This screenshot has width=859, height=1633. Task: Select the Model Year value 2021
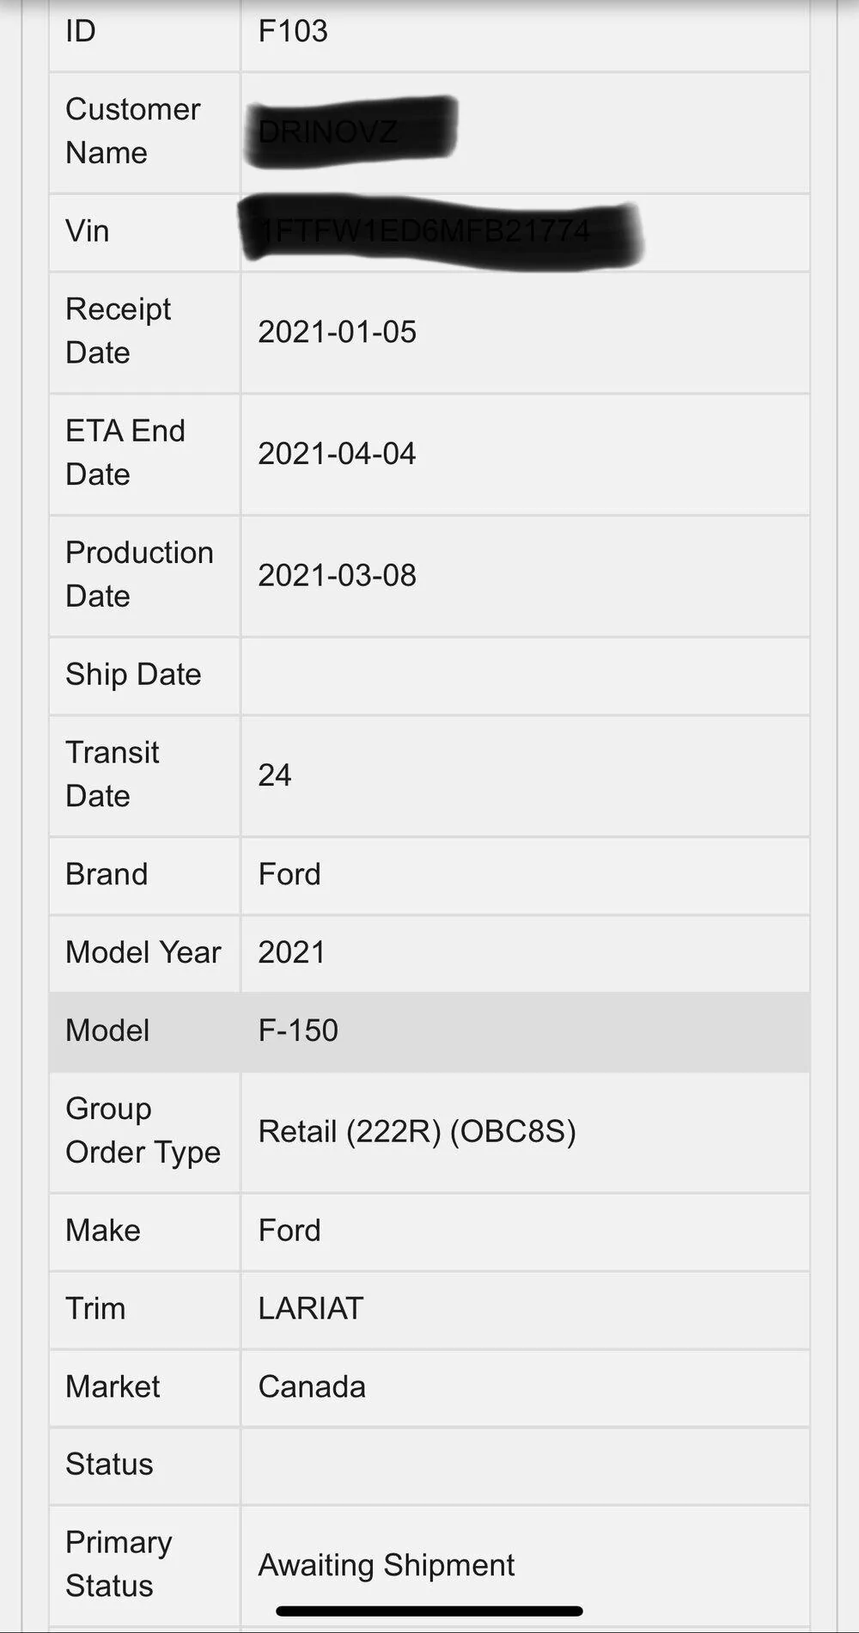pyautogui.click(x=292, y=952)
